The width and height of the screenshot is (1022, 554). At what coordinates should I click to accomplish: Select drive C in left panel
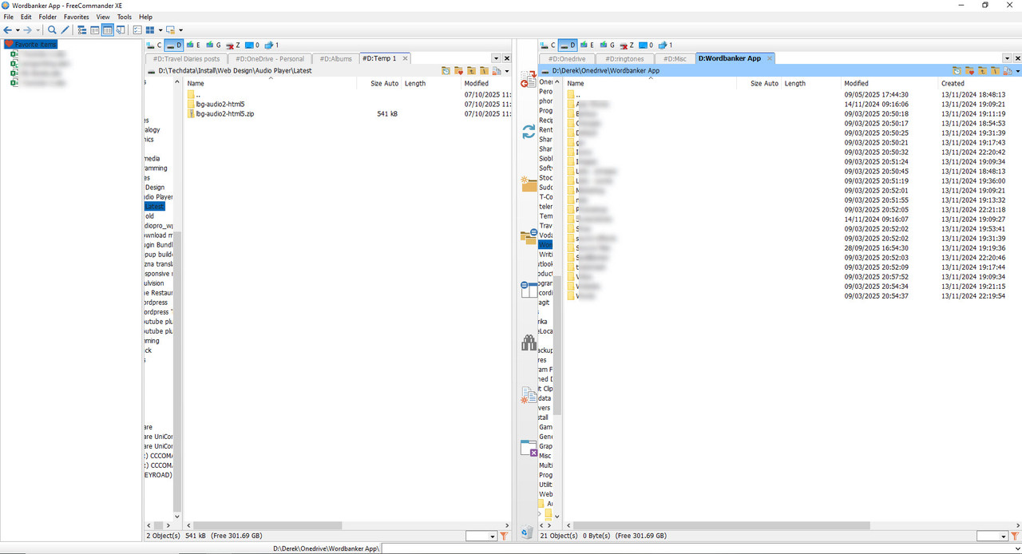click(154, 46)
